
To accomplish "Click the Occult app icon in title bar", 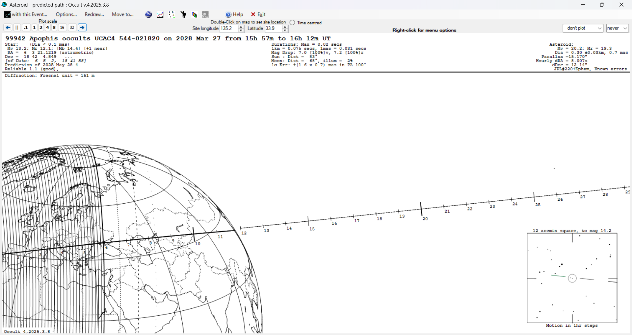I will (4, 5).
